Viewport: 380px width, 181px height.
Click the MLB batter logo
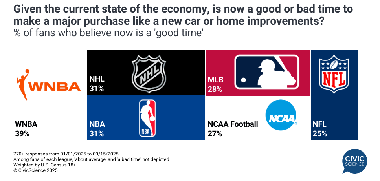coord(267,71)
